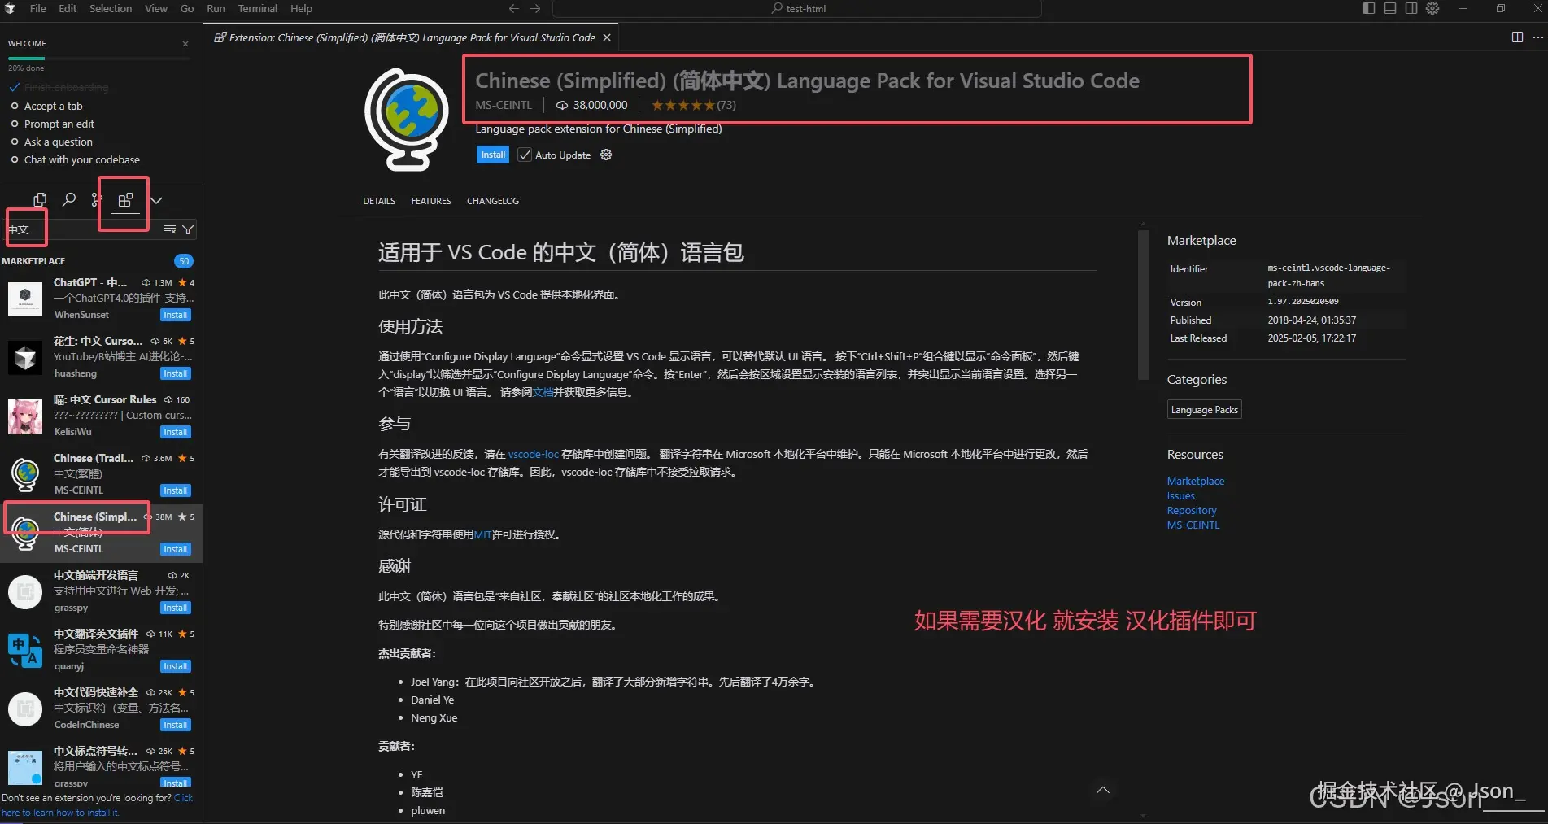
Task: Toggle the secondary sidebar layout button
Action: click(1411, 8)
